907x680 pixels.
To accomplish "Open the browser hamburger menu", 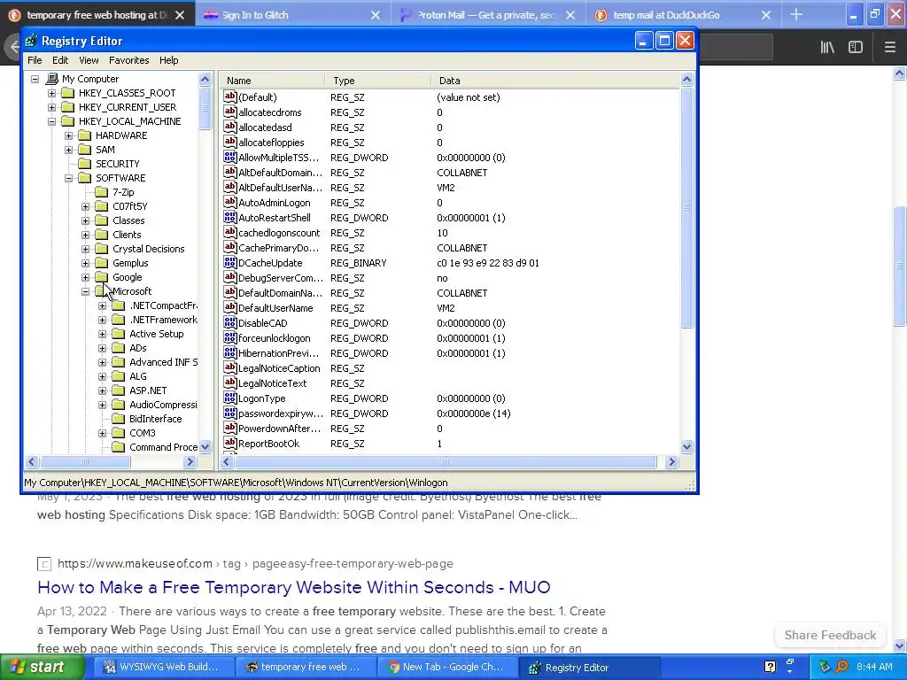I will point(889,47).
